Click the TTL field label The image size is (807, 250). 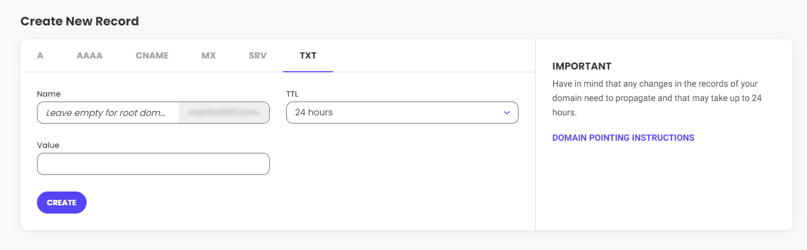pos(292,94)
